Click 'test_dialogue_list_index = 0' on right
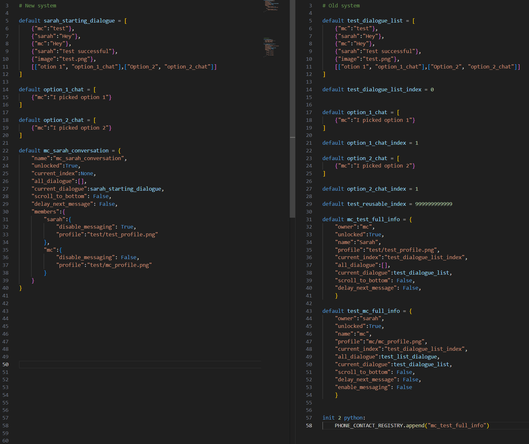Screen dimensions: 529x444 coord(391,89)
